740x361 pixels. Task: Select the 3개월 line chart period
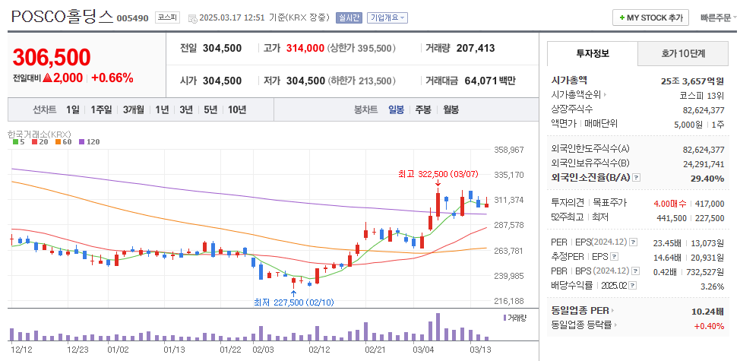pyautogui.click(x=134, y=110)
